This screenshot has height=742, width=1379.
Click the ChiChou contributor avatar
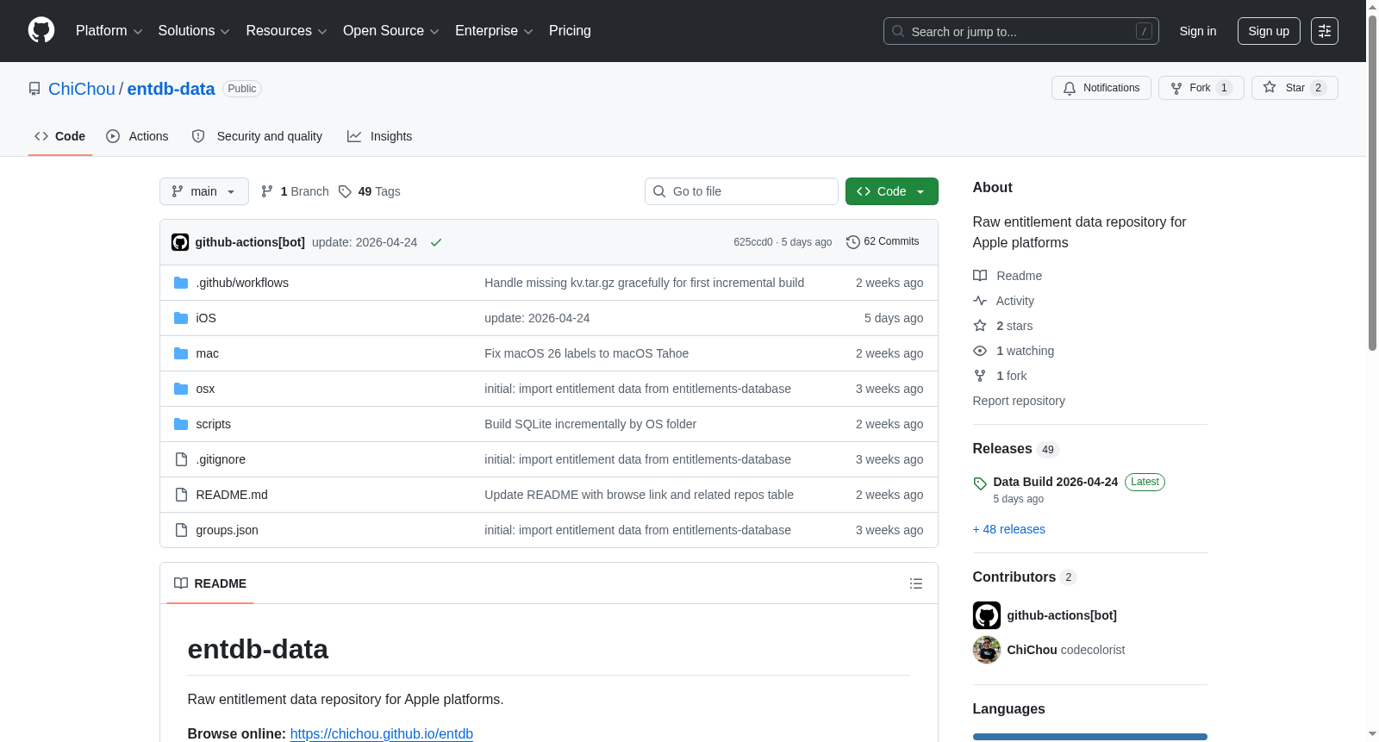coord(987,650)
